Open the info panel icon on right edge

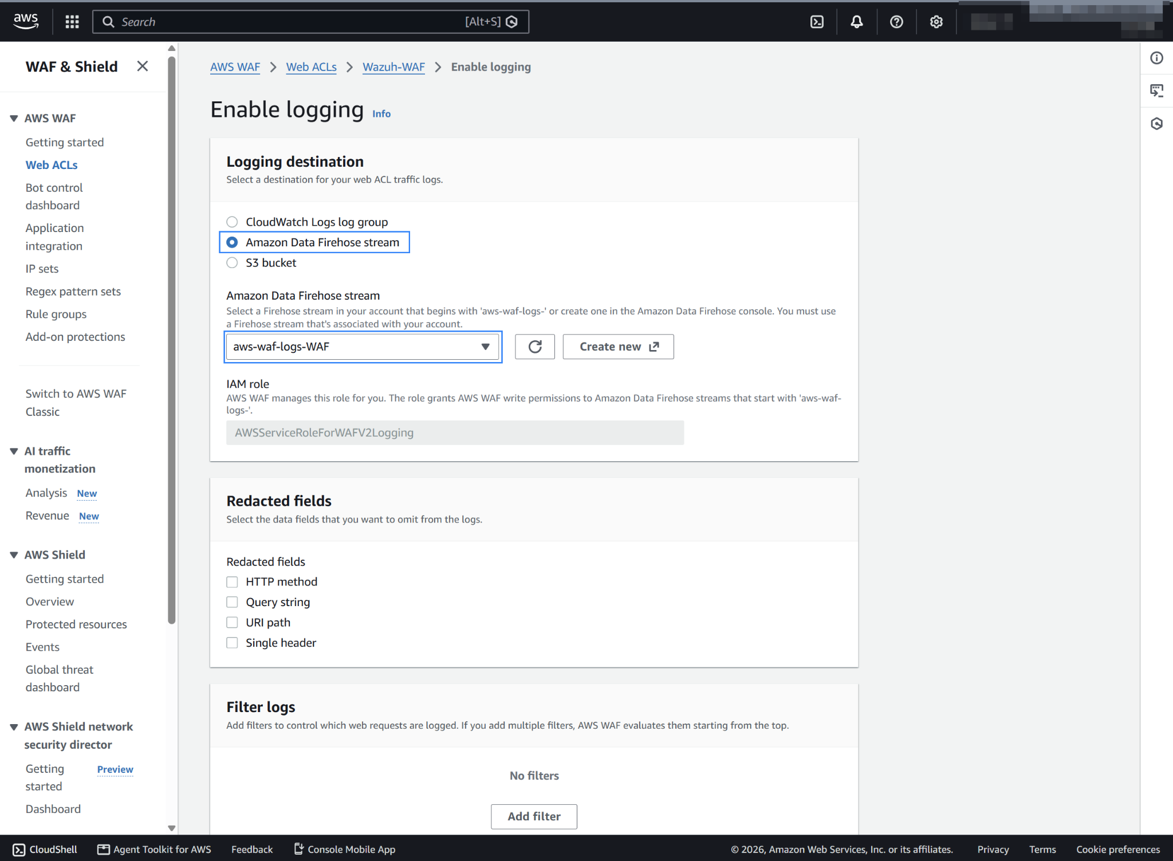pos(1156,58)
